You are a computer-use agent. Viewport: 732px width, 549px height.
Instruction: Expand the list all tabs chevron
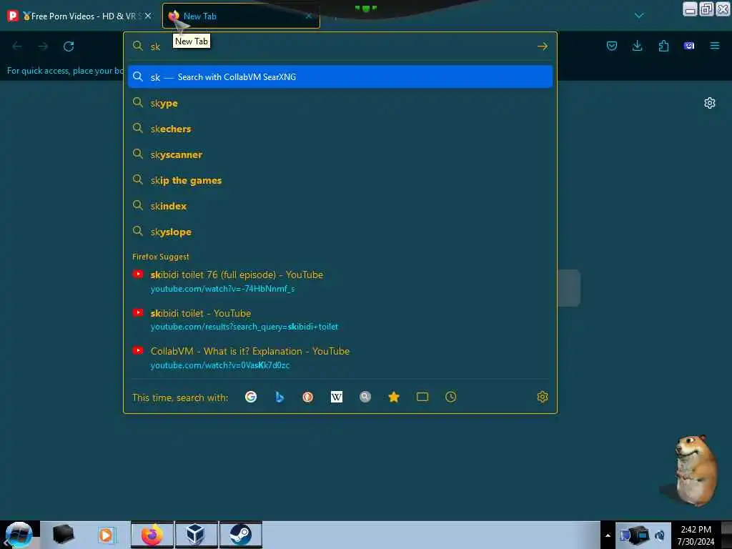click(x=639, y=16)
